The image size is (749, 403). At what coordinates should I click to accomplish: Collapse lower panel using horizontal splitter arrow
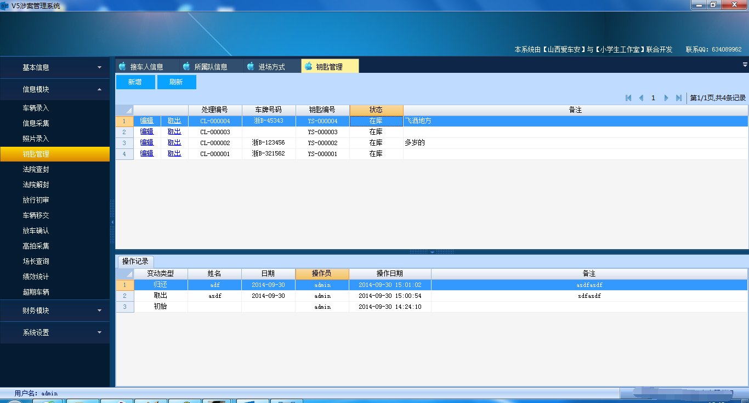(432, 252)
